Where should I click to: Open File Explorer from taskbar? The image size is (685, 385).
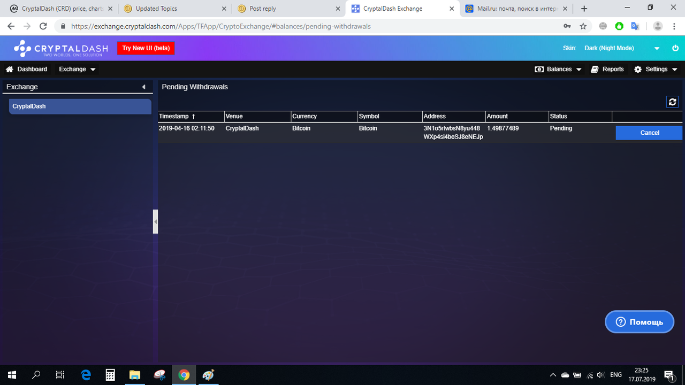[x=134, y=374]
